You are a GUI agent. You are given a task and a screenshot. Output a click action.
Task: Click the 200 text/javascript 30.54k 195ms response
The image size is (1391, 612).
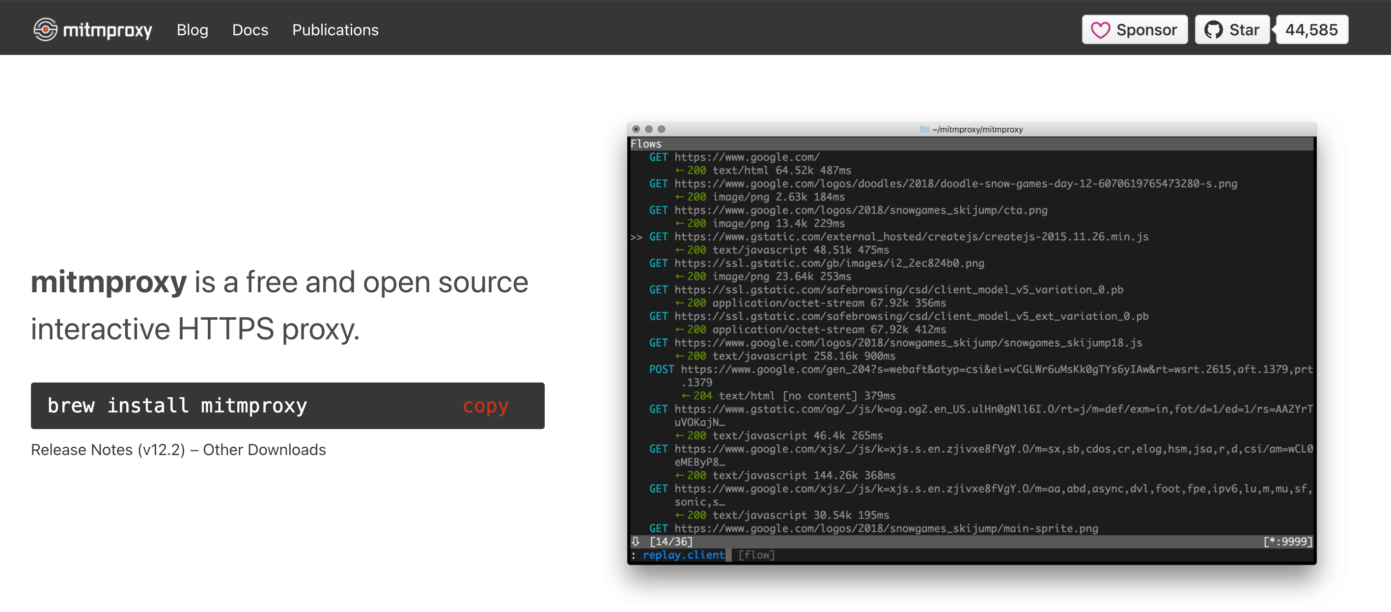tap(782, 515)
